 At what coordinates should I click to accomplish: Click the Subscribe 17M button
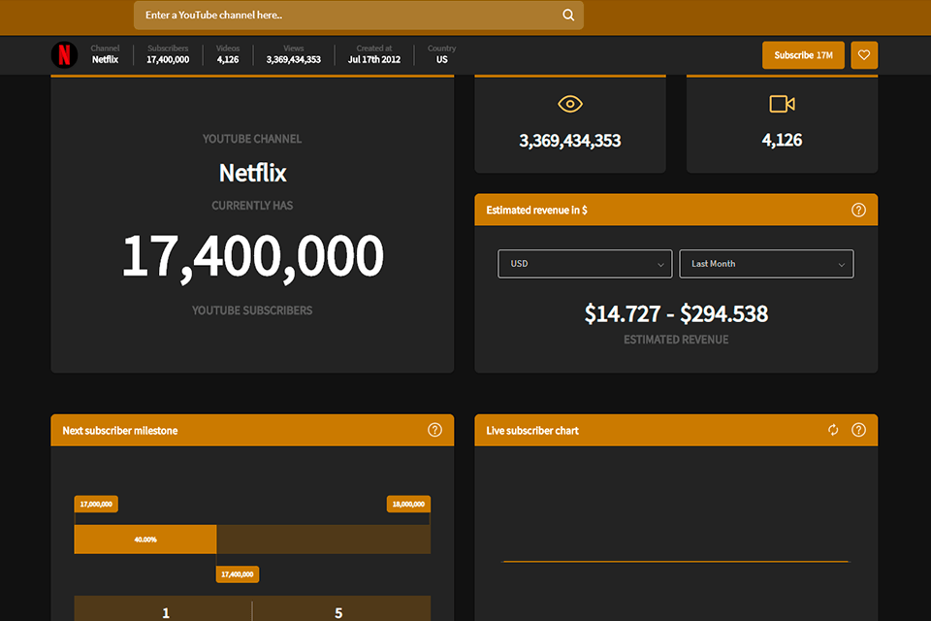pos(803,55)
